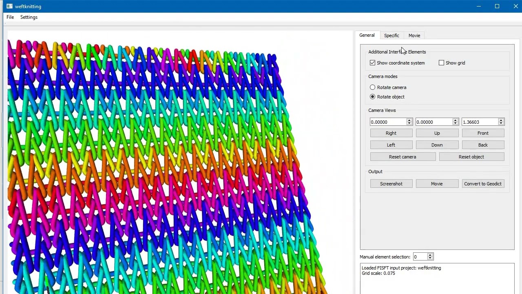Image resolution: width=522 pixels, height=294 pixels.
Task: Click the 'Output' group label
Action: (x=375, y=171)
